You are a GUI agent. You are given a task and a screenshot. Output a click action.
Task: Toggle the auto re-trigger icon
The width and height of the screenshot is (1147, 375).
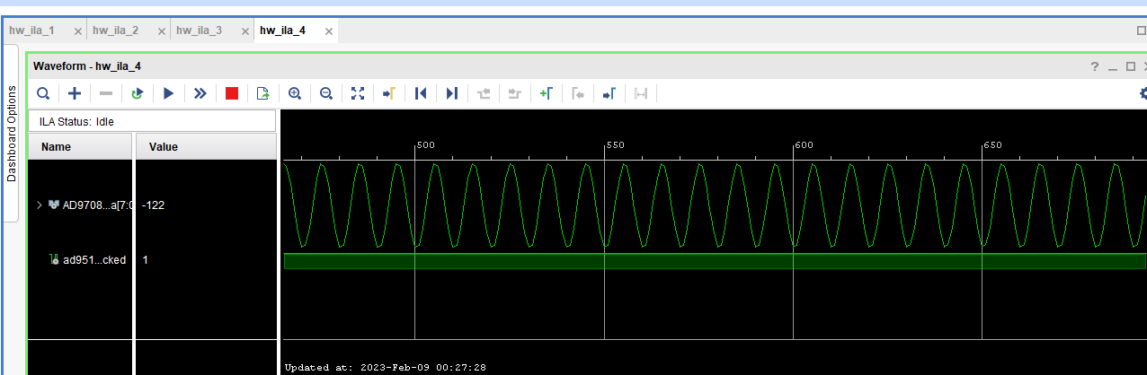[x=137, y=93]
